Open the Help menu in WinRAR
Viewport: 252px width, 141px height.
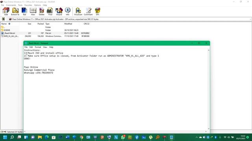(45, 5)
